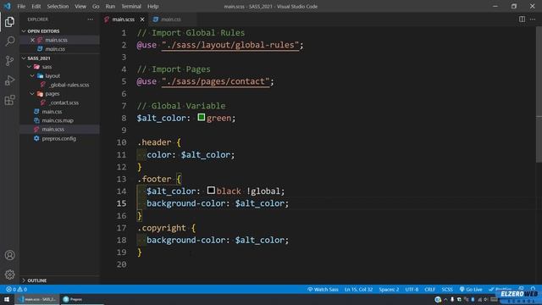Open the View menu
The height and width of the screenshot is (305, 542).
[x=80, y=6]
